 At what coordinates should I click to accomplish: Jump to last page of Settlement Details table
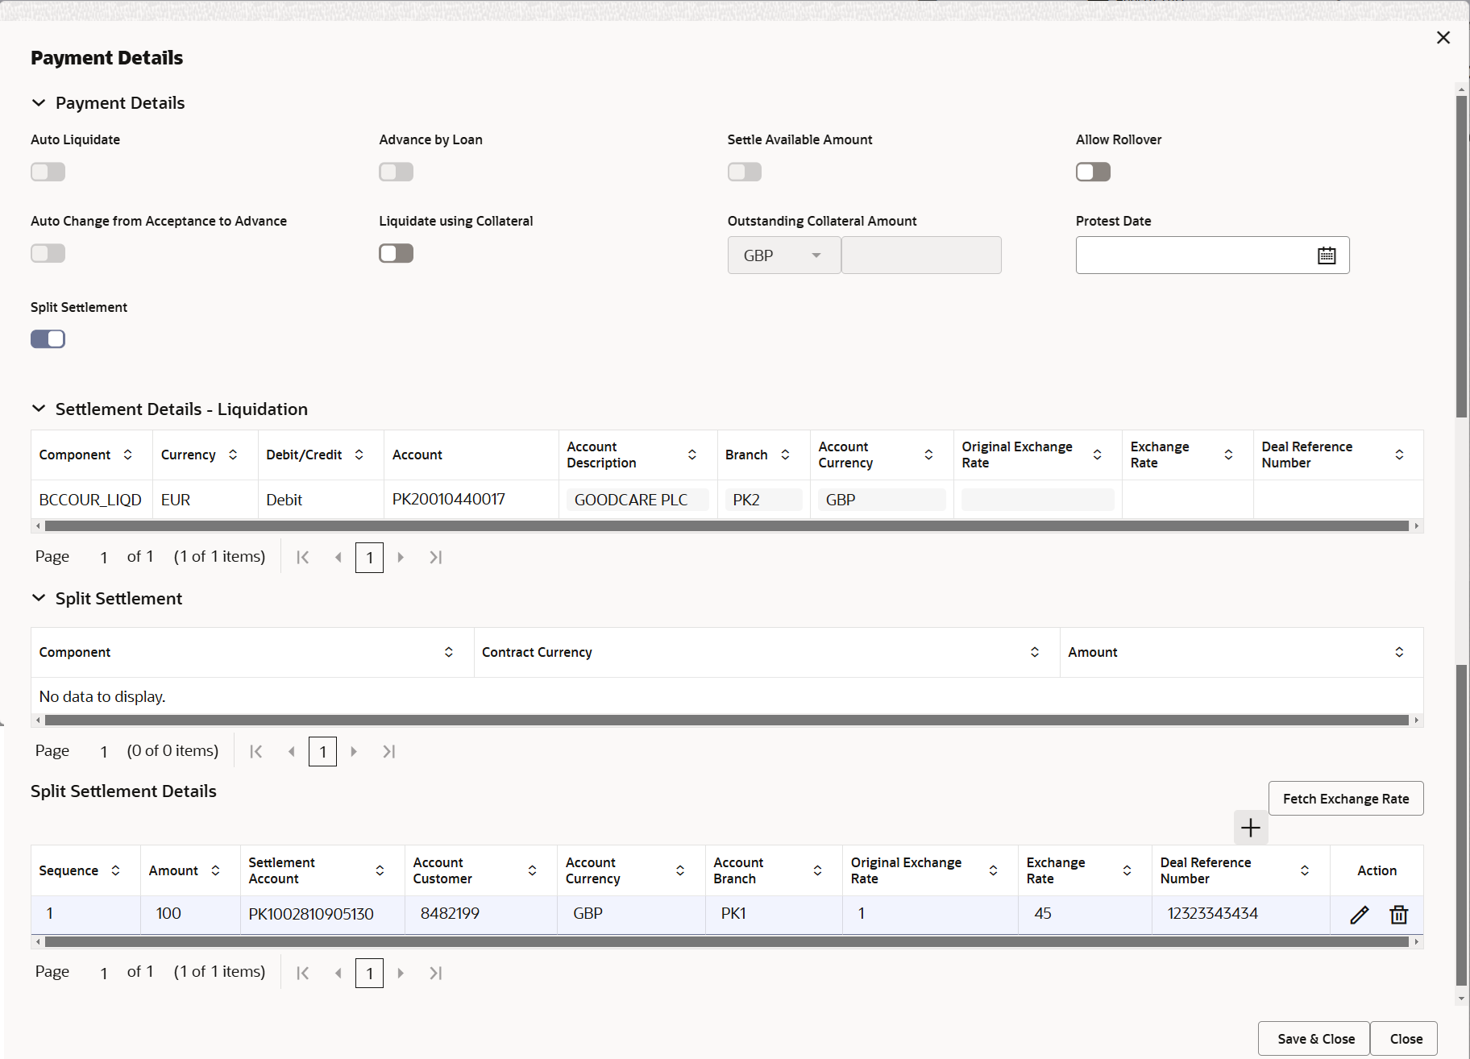[435, 557]
